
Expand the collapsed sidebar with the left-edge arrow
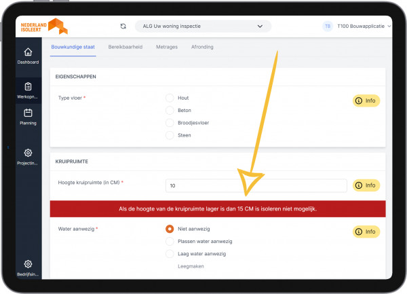(8, 147)
